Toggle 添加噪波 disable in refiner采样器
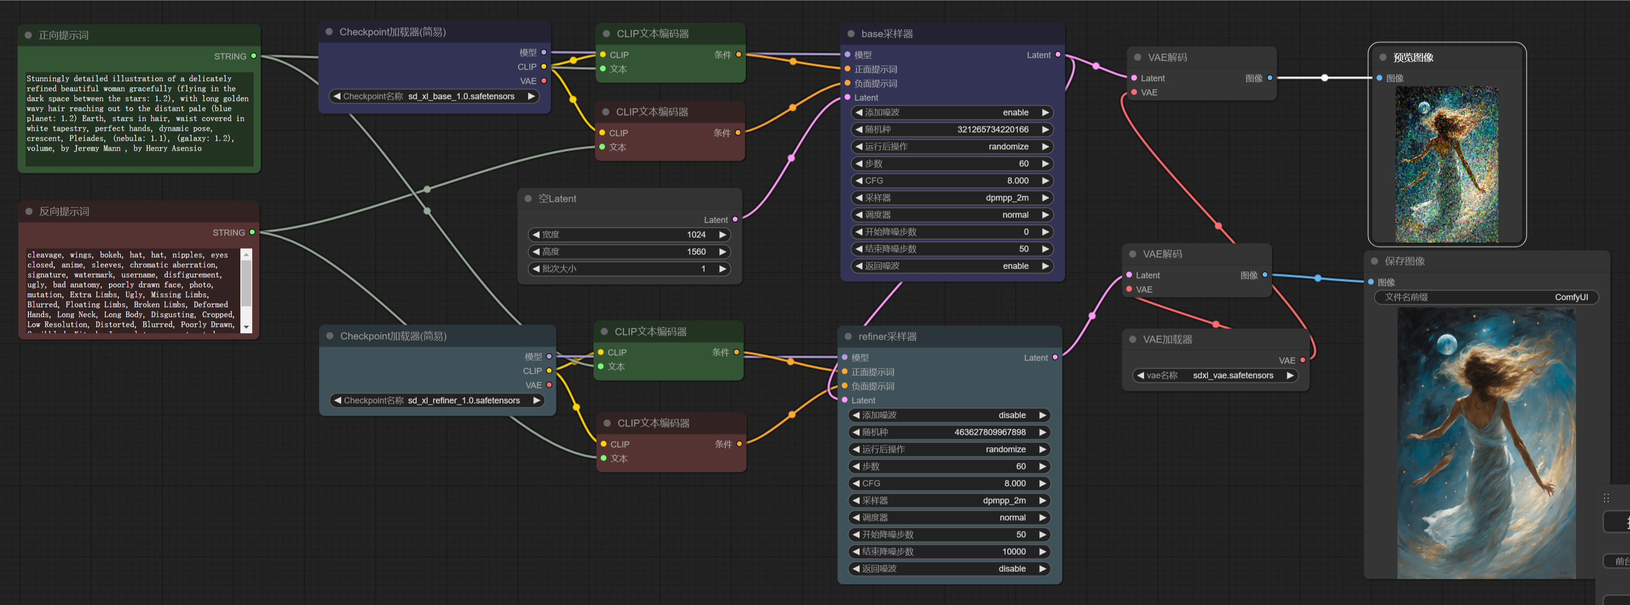 tap(949, 415)
